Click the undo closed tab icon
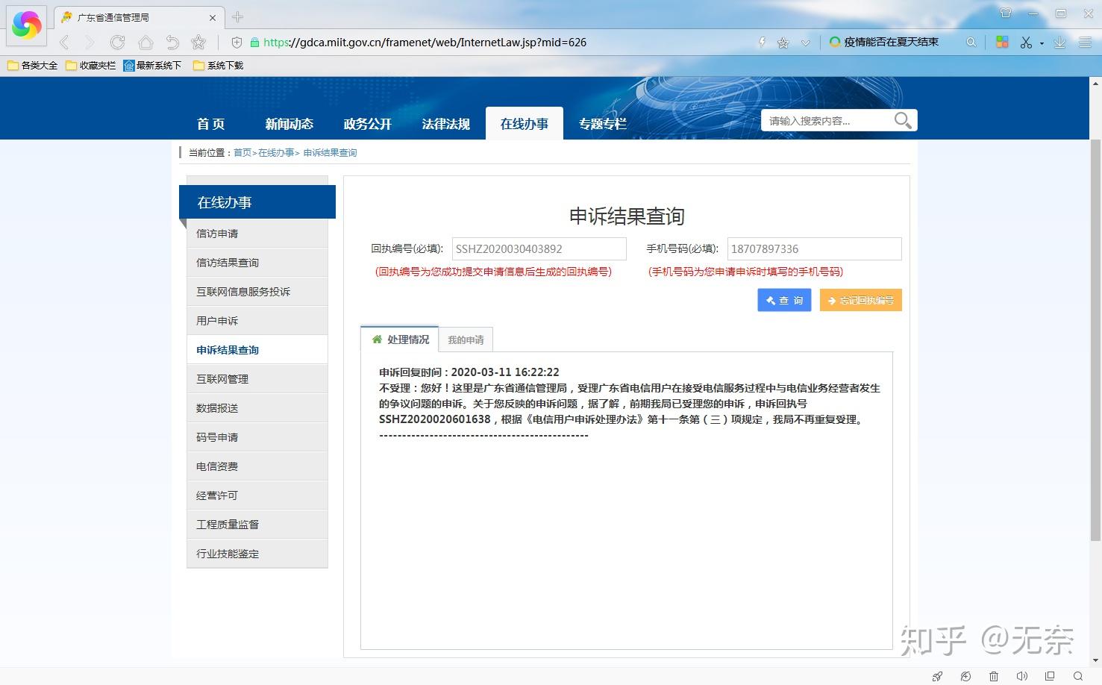Screen dimensions: 1102x685 (x=172, y=43)
